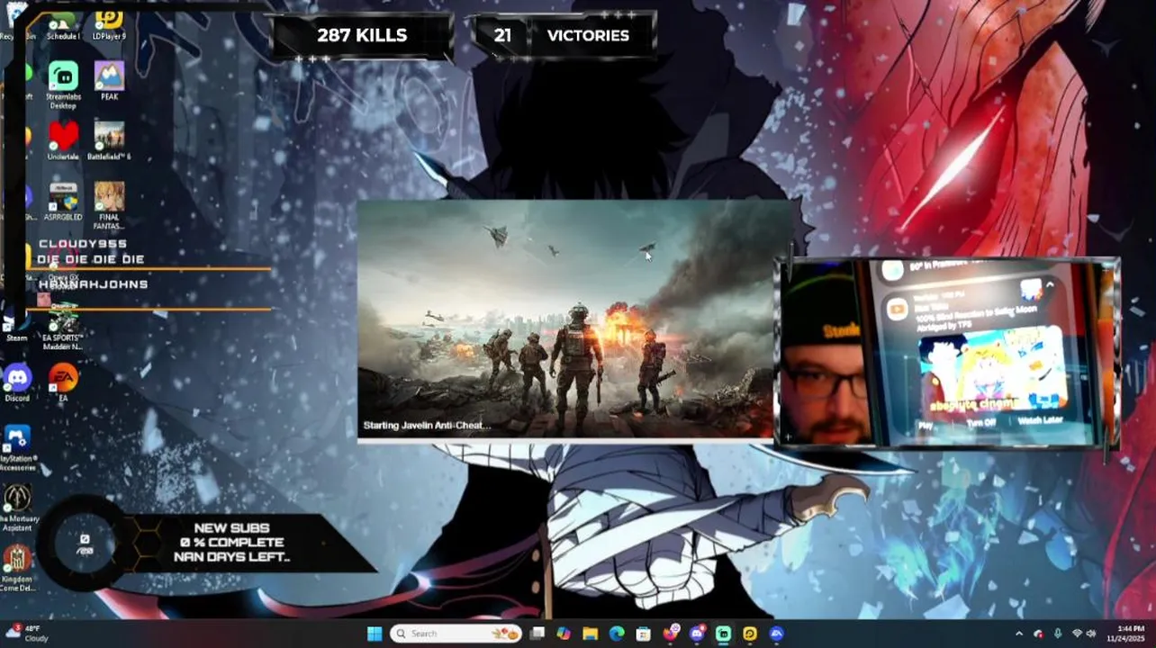Open the Windows Start menu
The image size is (1156, 648).
click(375, 634)
